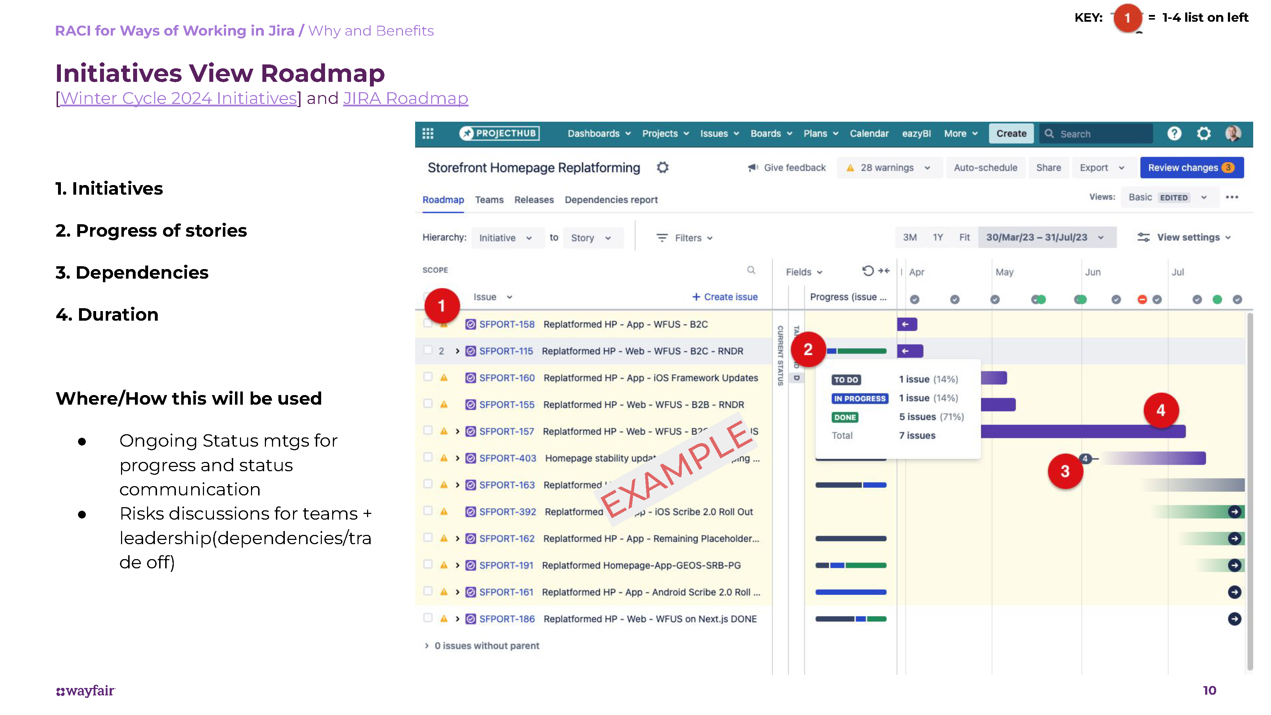Click the ProjectHub logo

499,133
